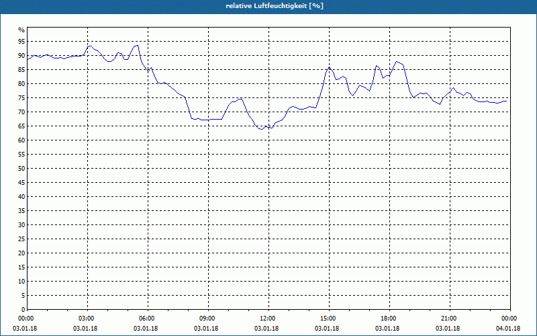Click the y-axis value 0
Image resolution: width=537 pixels, height=336 pixels.
tap(23, 310)
